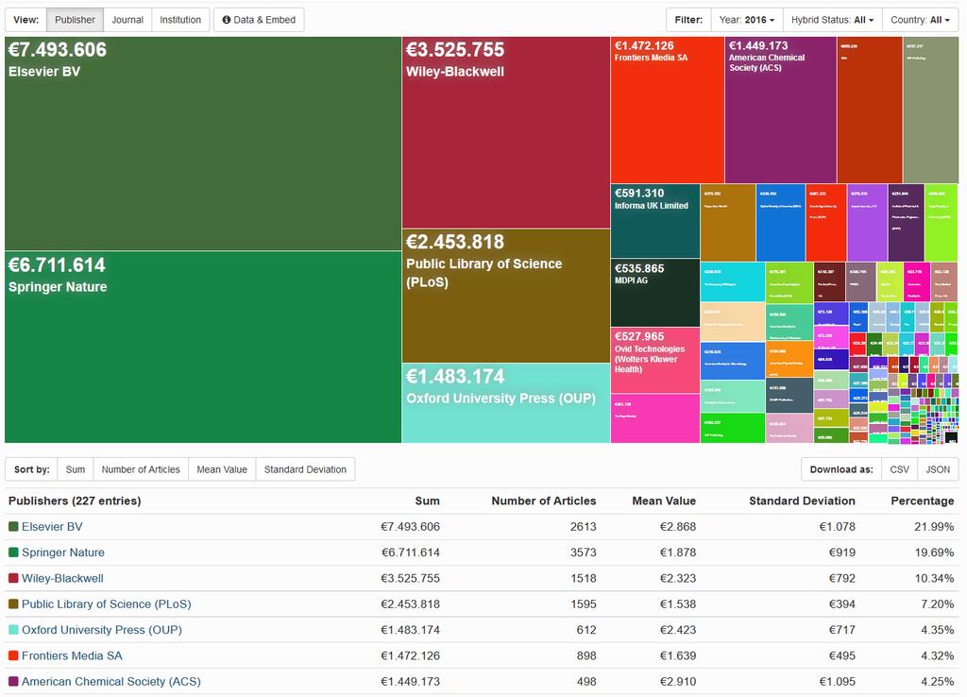Viewport: 967px width, 697px height.
Task: Open the Hybrid Status filter dropdown
Action: click(x=833, y=20)
